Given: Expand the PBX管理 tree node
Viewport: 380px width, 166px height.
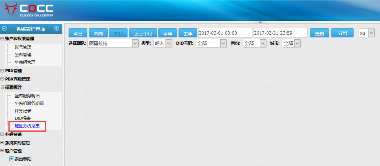Looking at the screenshot, I should [2, 71].
